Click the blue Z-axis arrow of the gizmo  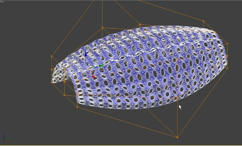86,54
